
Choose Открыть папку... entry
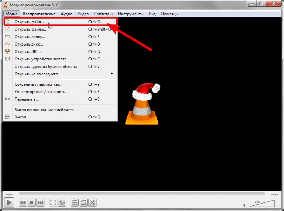tap(60, 37)
